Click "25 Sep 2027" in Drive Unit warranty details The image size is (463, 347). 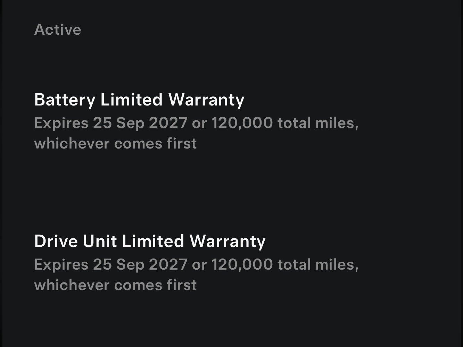[x=140, y=265]
